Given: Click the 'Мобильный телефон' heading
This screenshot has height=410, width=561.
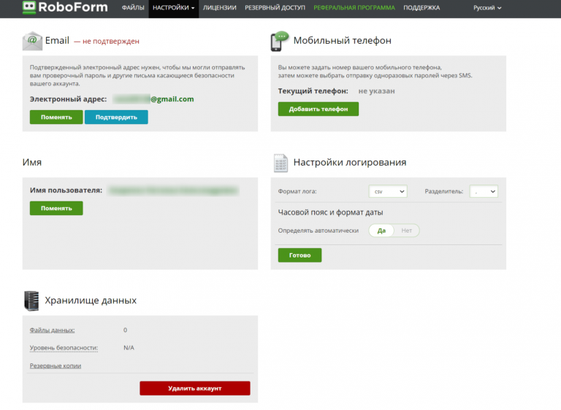Looking at the screenshot, I should 343,40.
